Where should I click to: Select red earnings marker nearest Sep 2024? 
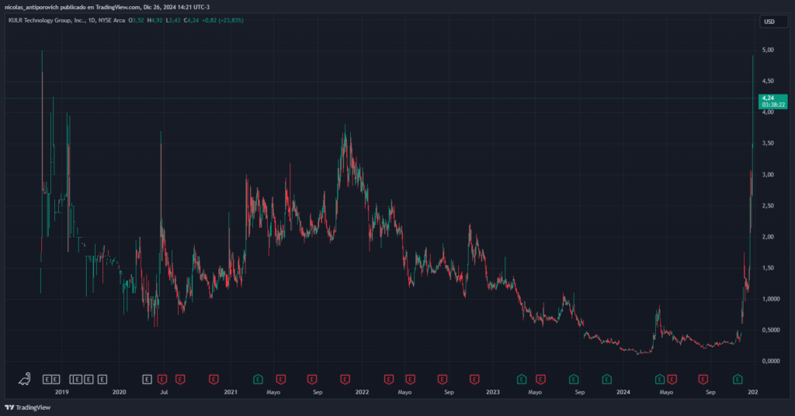[703, 380]
